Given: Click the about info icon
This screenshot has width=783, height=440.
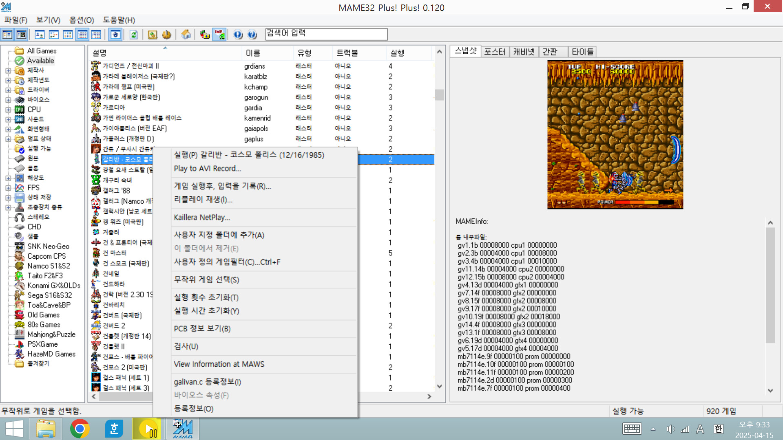Looking at the screenshot, I should pyautogui.click(x=238, y=35).
